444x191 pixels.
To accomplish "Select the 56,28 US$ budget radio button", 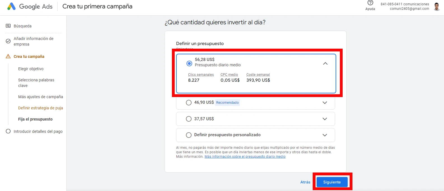I will point(189,63).
